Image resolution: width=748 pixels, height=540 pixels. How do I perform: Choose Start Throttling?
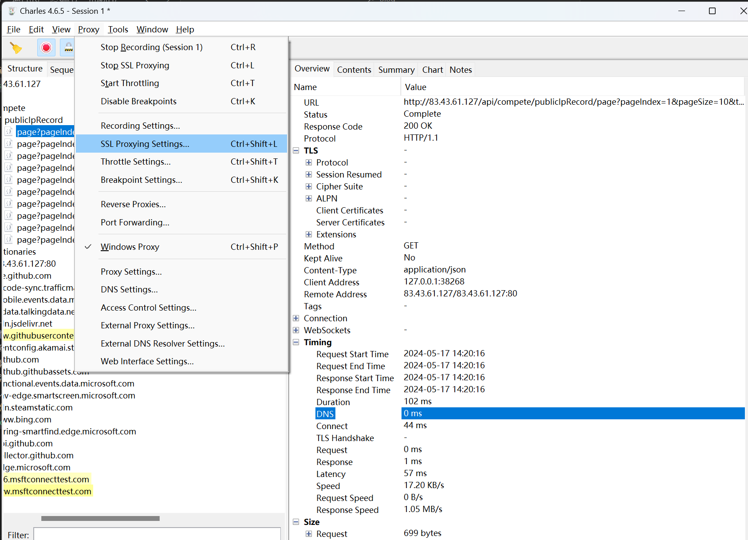182,83
